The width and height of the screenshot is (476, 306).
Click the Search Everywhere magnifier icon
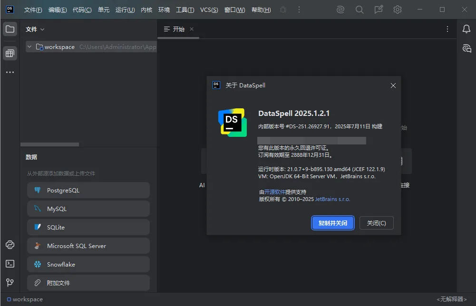[x=359, y=10]
